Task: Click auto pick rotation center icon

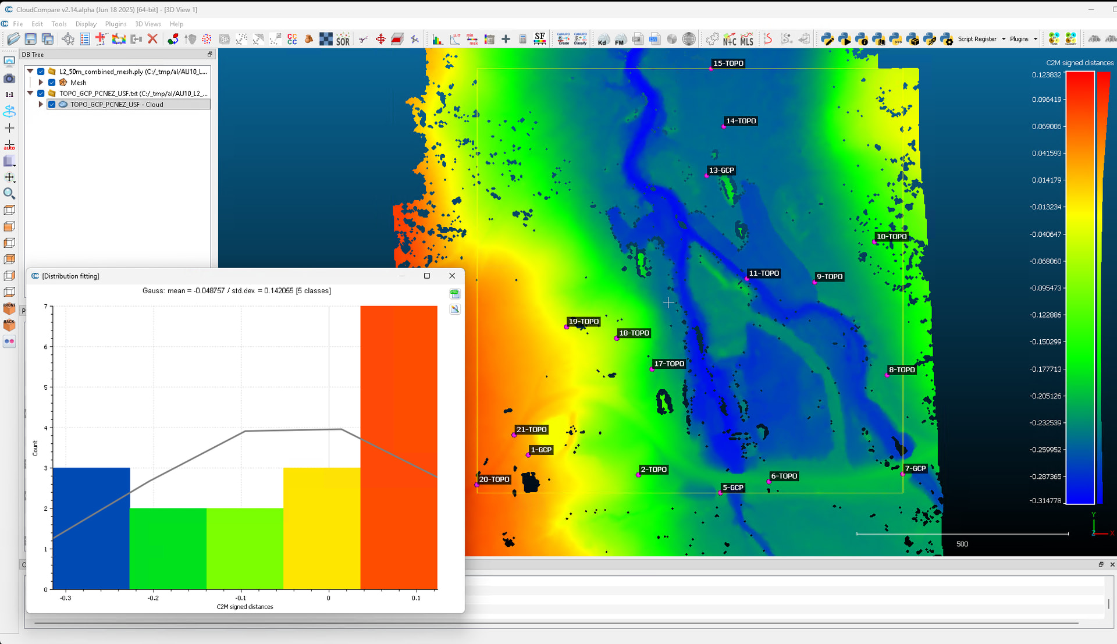Action: click(9, 144)
